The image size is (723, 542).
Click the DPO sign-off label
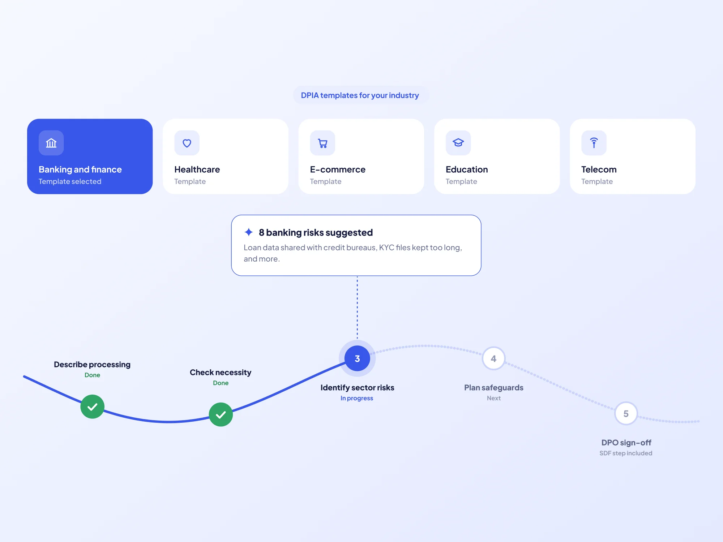coord(626,443)
